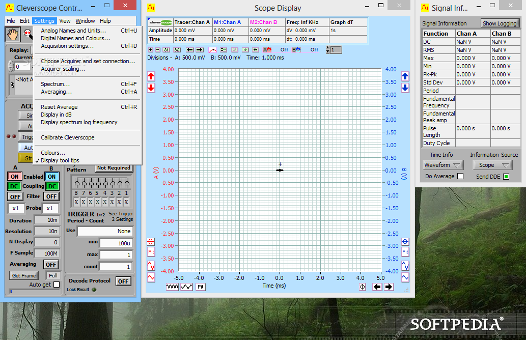Click the right arrow in top scope toolbar
The width and height of the screenshot is (526, 340).
click(x=200, y=49)
